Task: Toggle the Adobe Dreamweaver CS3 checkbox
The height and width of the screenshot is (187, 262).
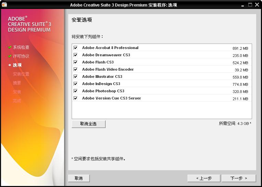Action: click(75, 55)
